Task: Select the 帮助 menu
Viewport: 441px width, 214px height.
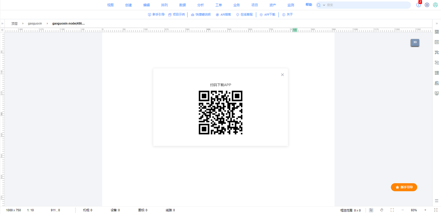Action: pyautogui.click(x=308, y=5)
